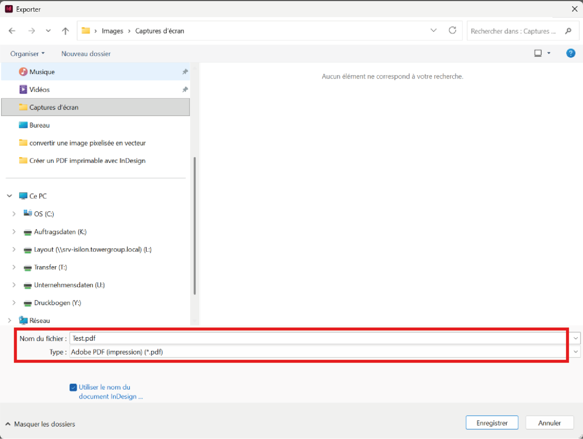The height and width of the screenshot is (439, 583).
Task: Toggle 'Utiliser le nom du document InDesign' checkbox
Action: coord(73,387)
